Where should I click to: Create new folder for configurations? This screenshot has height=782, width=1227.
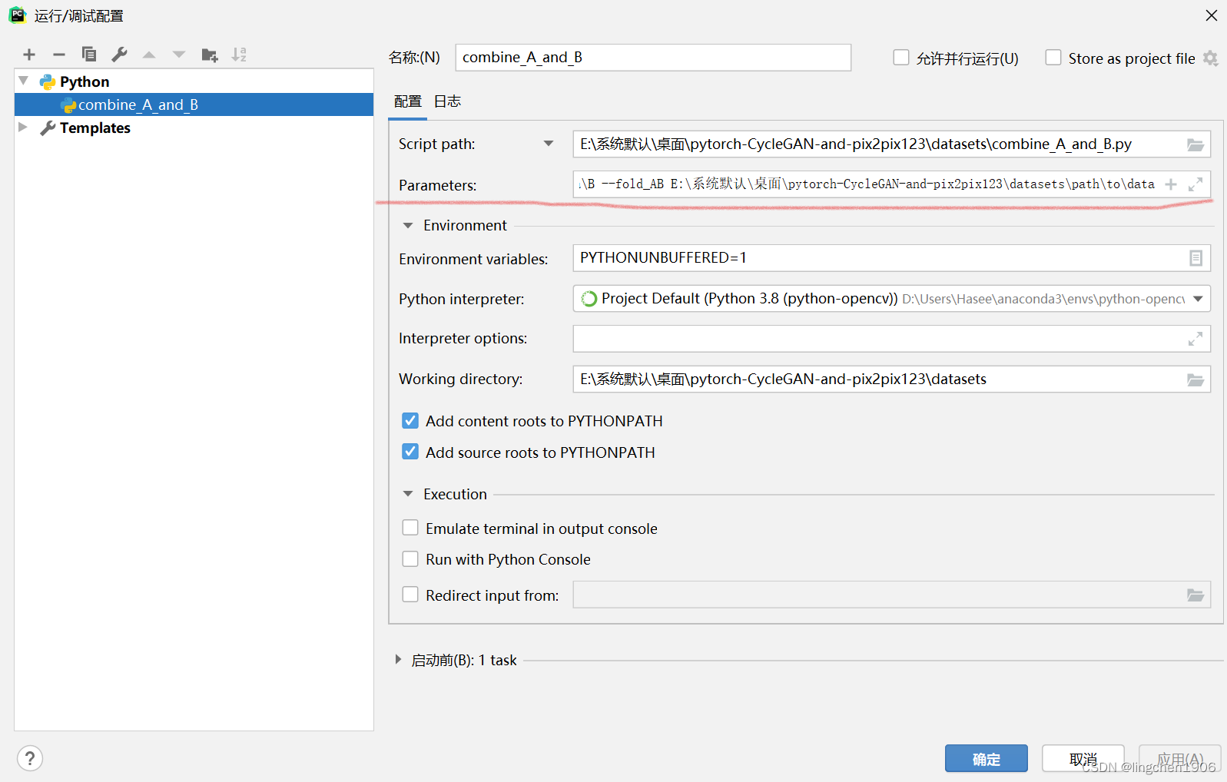[210, 55]
